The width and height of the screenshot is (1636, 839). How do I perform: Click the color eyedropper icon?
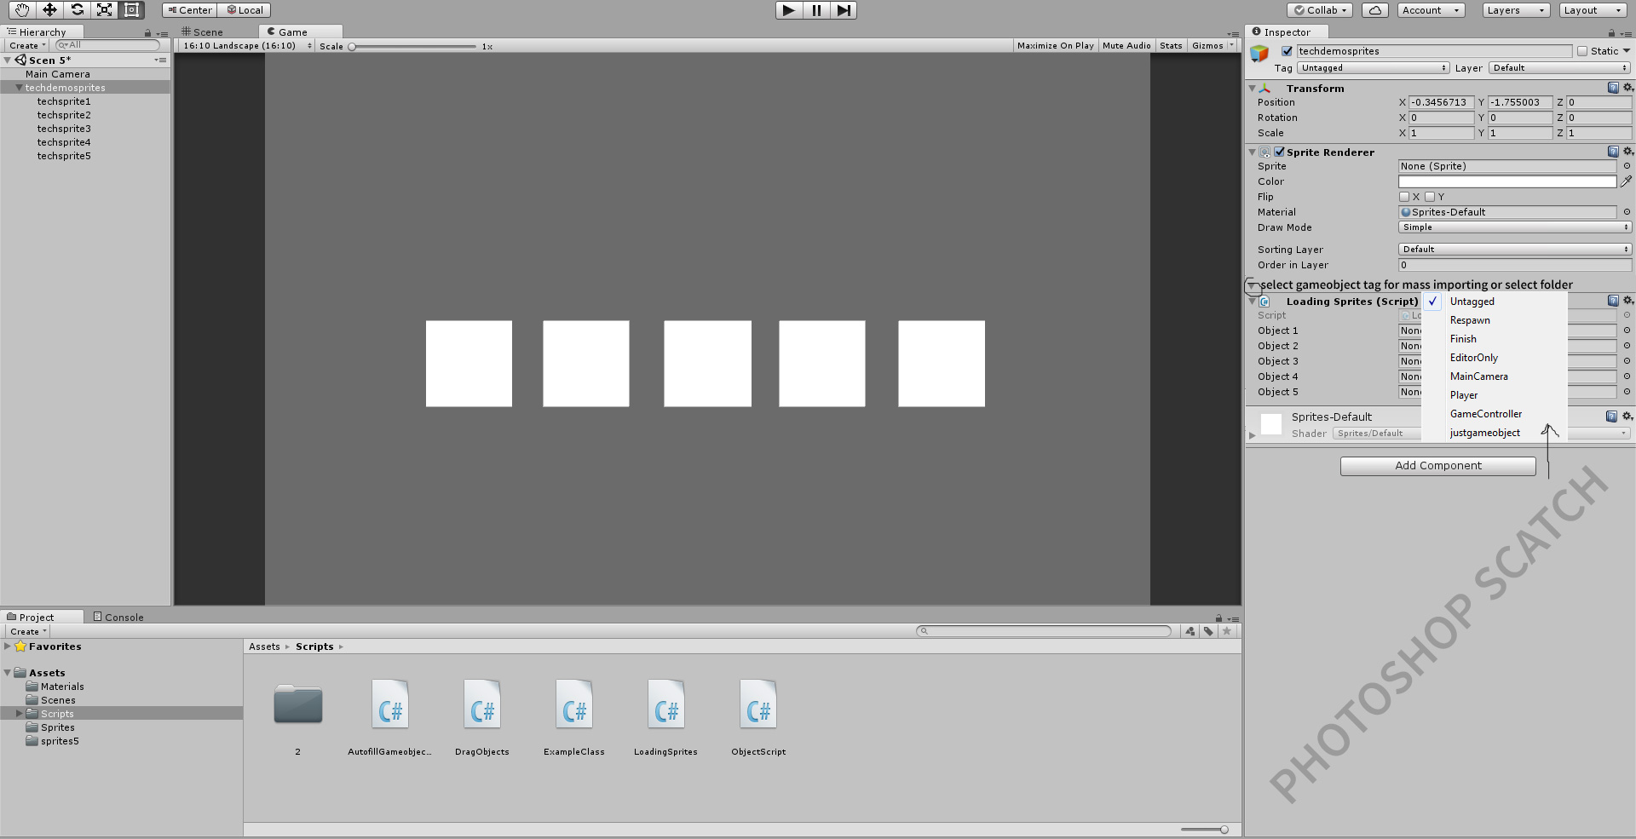coord(1626,181)
